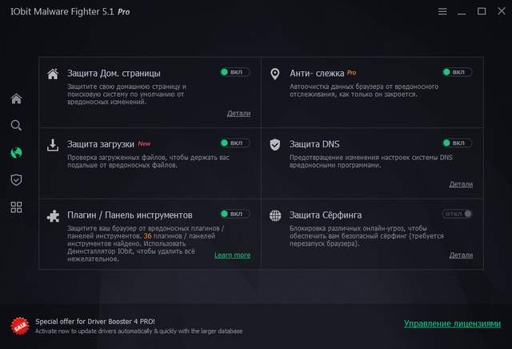Open Управление лицензиями link
This screenshot has height=349, width=512.
point(452,324)
